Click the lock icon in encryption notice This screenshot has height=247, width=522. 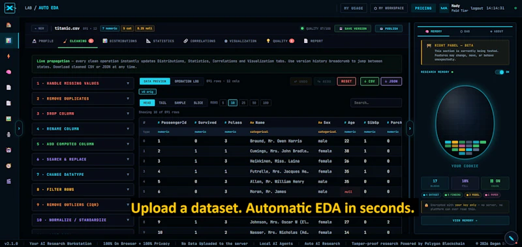click(x=426, y=205)
